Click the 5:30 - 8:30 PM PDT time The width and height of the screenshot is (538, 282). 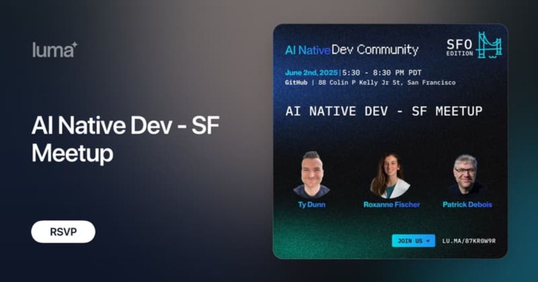(x=381, y=73)
